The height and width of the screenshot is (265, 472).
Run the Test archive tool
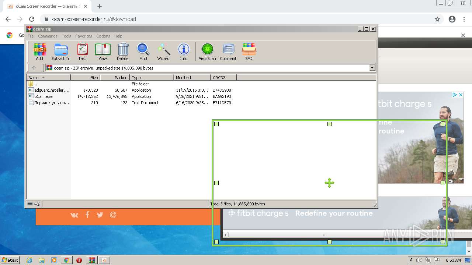point(82,52)
